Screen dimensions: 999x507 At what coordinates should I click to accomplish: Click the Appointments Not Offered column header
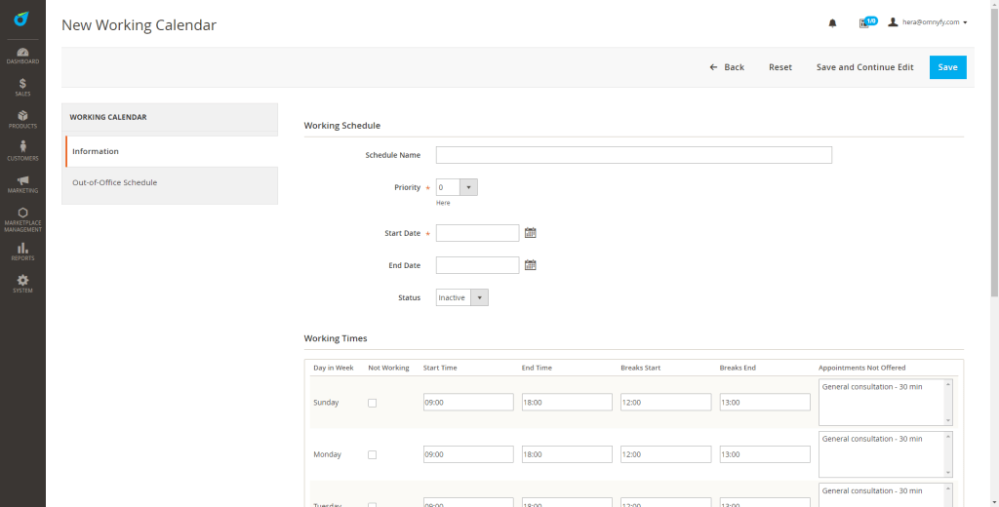point(862,368)
